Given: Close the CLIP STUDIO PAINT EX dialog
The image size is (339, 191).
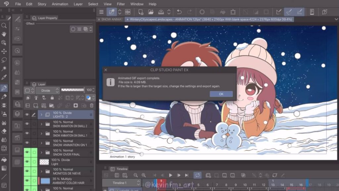Looking at the screenshot, I should (106, 70).
